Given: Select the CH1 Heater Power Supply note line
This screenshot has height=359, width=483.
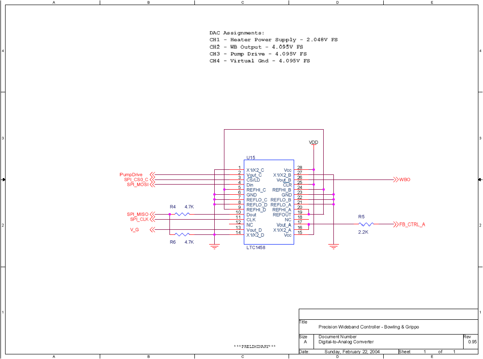Looking at the screenshot, I should (273, 40).
